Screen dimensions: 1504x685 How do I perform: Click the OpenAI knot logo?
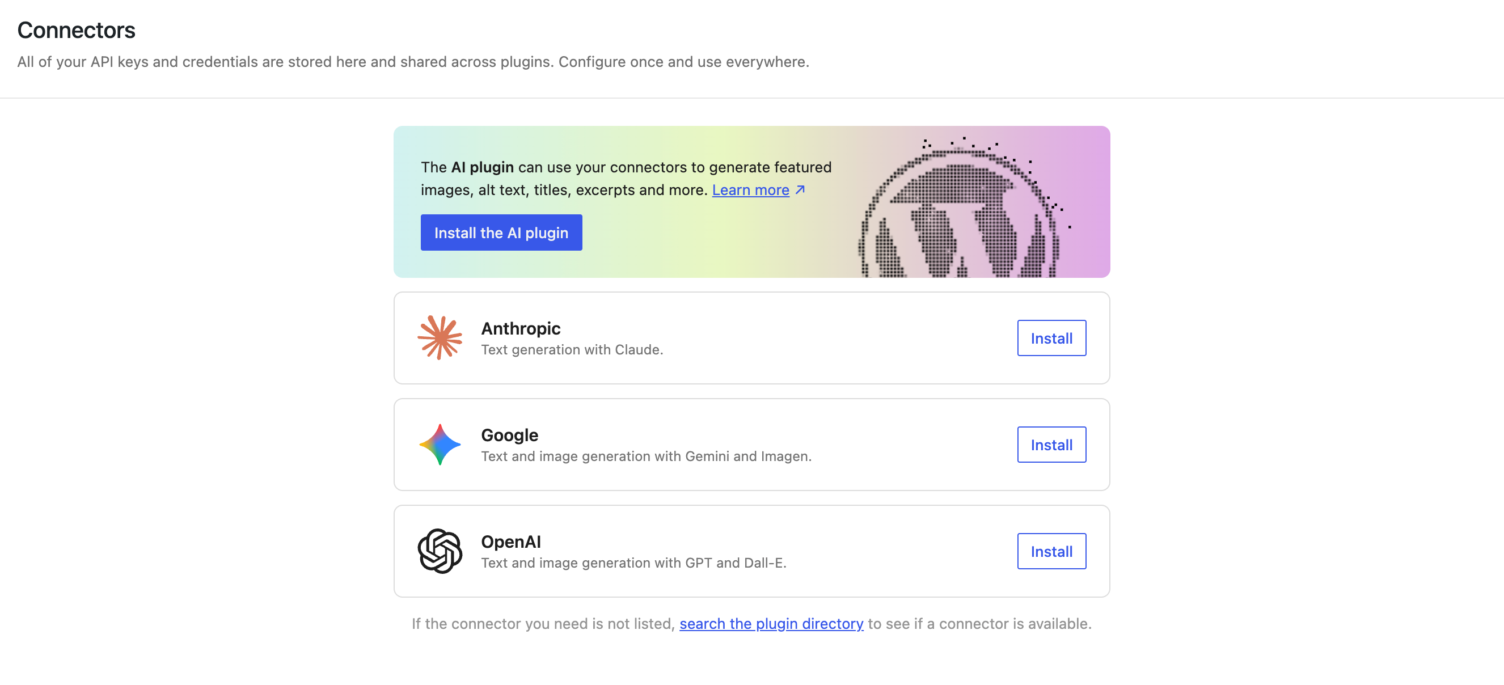(441, 551)
